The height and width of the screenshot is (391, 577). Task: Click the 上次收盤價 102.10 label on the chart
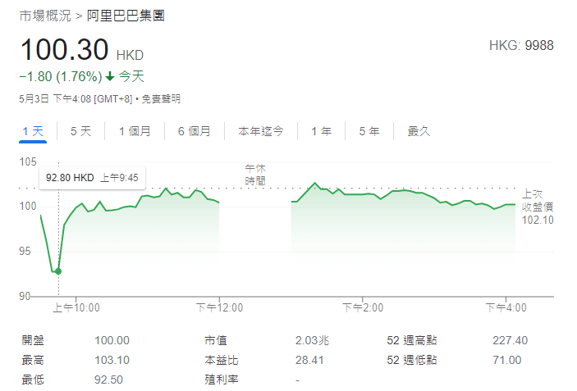538,207
